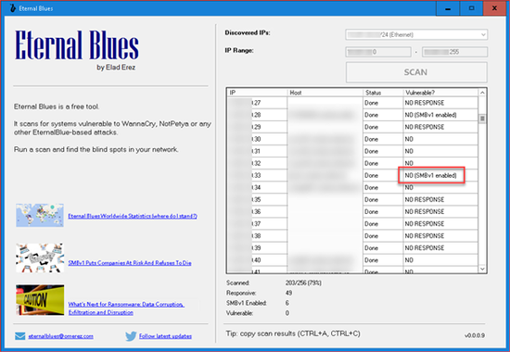Sort by the Vulnerable? column header
This screenshot has height=352, width=510.
tap(440, 93)
